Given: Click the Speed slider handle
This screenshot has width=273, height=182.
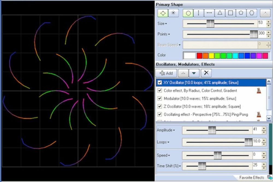Looking at the screenshot, I should [x=218, y=155].
